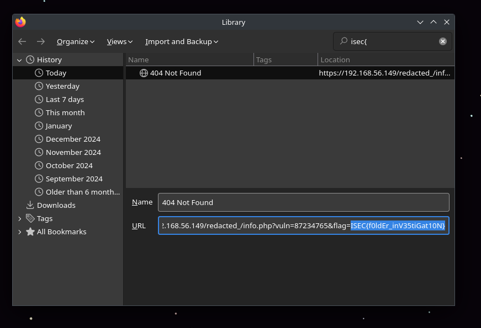Viewport: 481px width, 328px height.
Task: Open the Views dropdown menu
Action: (120, 41)
